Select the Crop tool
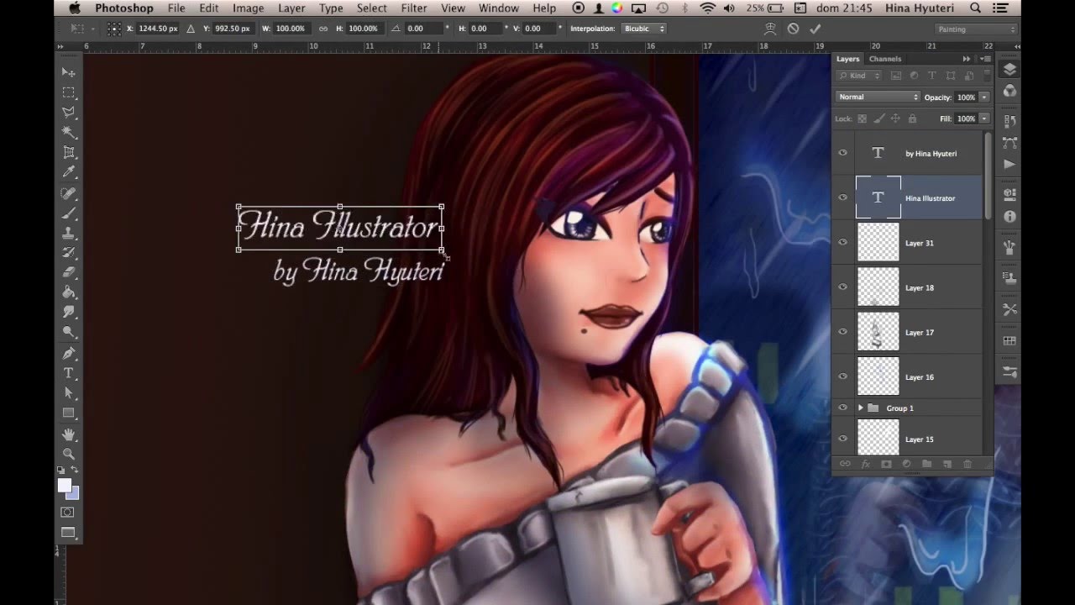 click(x=69, y=153)
